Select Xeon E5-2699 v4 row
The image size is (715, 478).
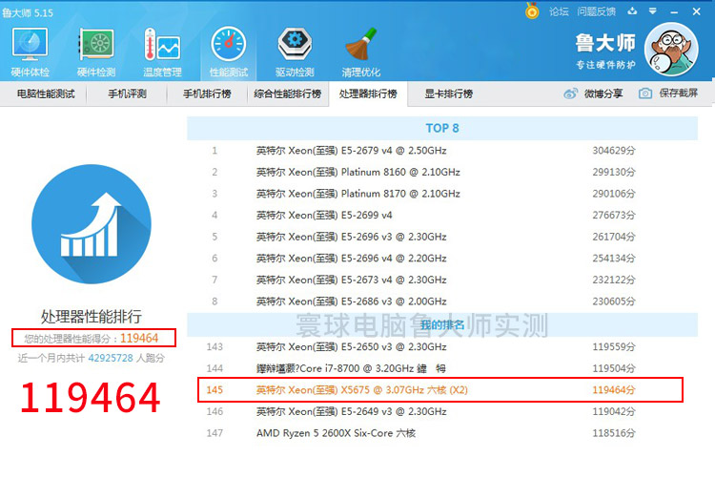[442, 215]
